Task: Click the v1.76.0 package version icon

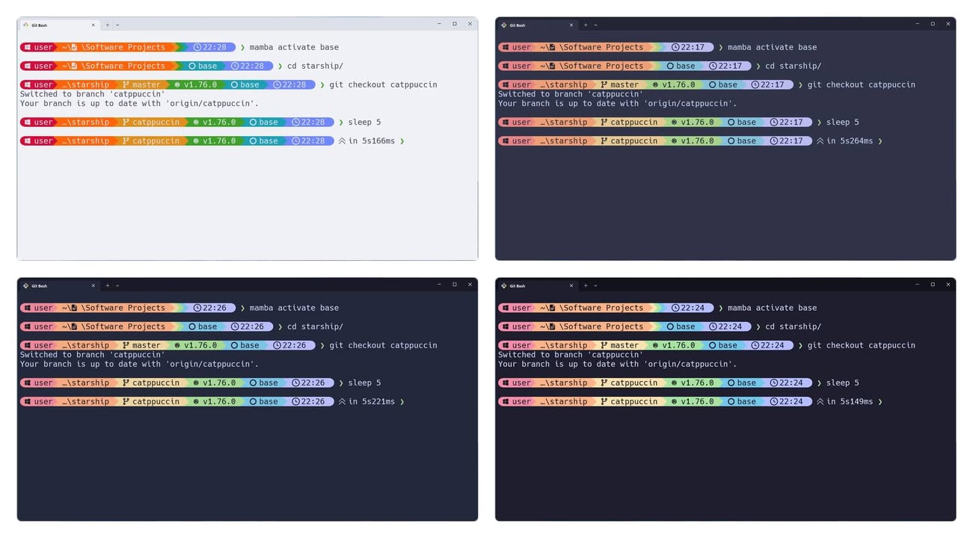Action: coord(177,84)
